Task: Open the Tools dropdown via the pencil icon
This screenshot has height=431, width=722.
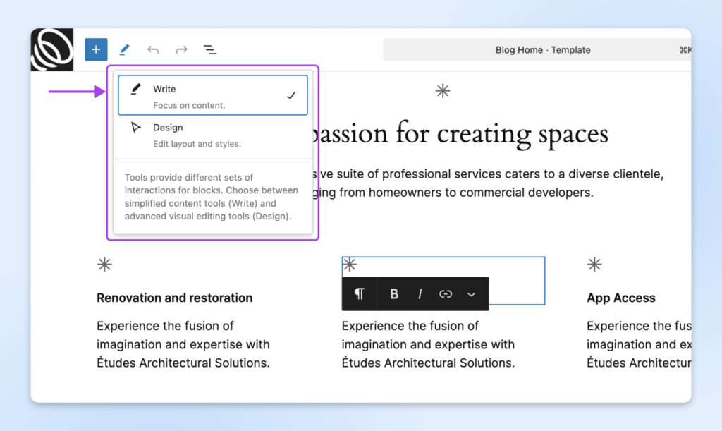Action: pyautogui.click(x=124, y=49)
